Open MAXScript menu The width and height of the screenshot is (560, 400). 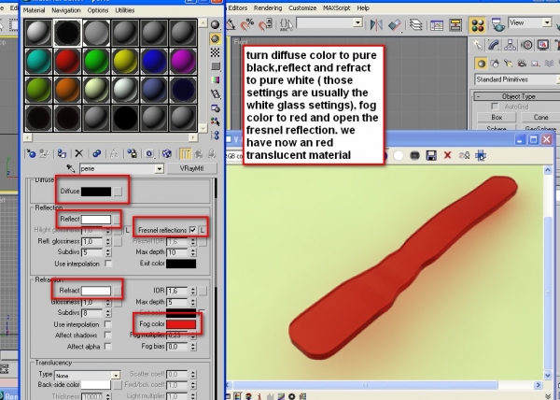click(336, 7)
